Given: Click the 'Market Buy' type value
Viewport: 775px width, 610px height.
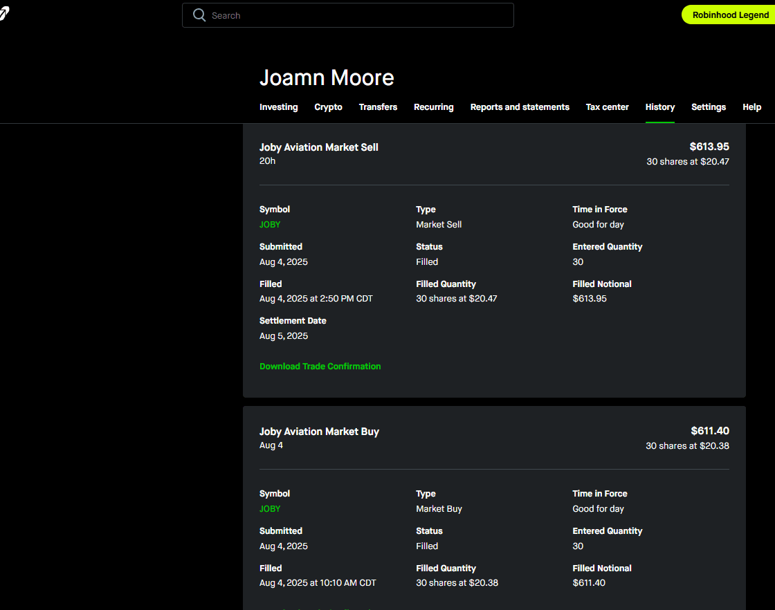Looking at the screenshot, I should 439,509.
